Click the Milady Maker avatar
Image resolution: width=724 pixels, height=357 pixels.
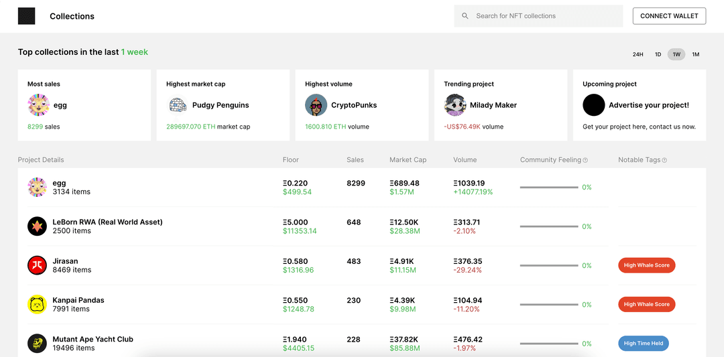tap(455, 105)
